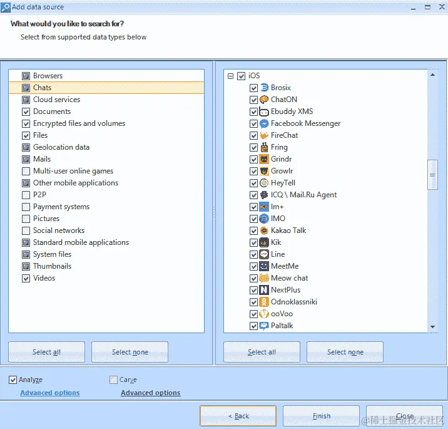Uncheck the Documents data type
This screenshot has width=448, height=429.
click(26, 111)
